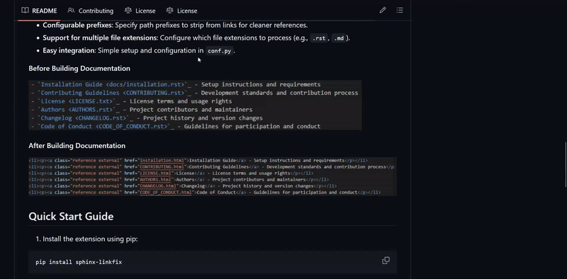Click the License LICENSE.txt code line
This screenshot has height=279, width=567.
(x=131, y=101)
